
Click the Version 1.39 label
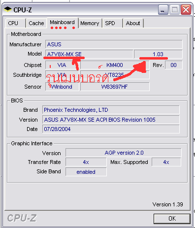[167, 204]
